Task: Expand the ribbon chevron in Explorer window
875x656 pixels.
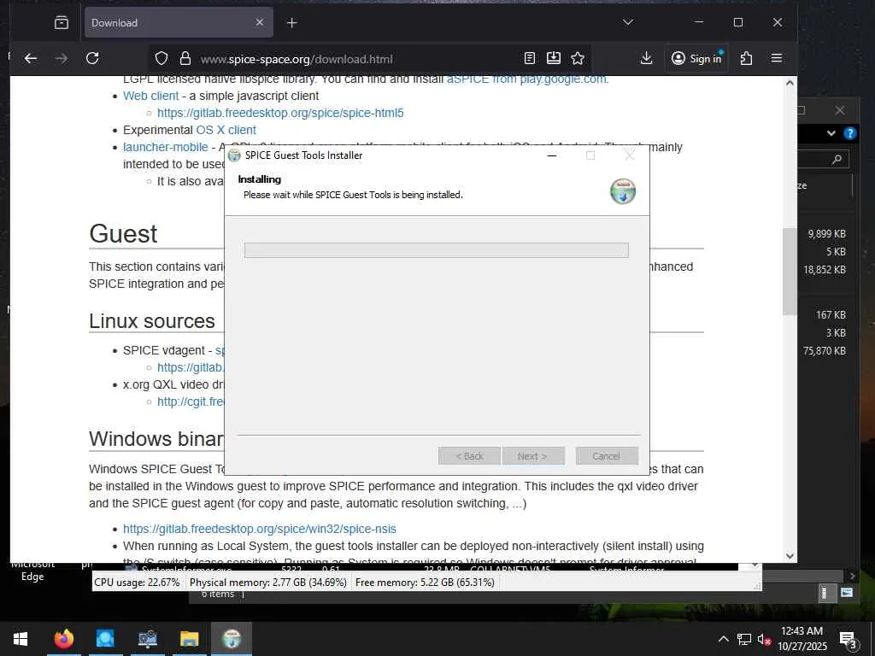Action: point(831,133)
